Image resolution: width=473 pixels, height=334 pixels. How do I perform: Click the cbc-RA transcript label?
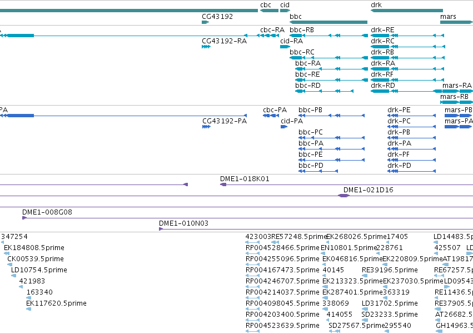pyautogui.click(x=272, y=30)
